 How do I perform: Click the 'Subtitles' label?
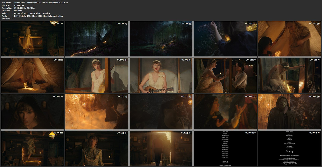click(x=6, y=19)
